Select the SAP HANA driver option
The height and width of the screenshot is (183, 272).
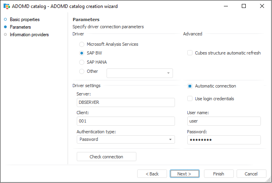coord(82,62)
